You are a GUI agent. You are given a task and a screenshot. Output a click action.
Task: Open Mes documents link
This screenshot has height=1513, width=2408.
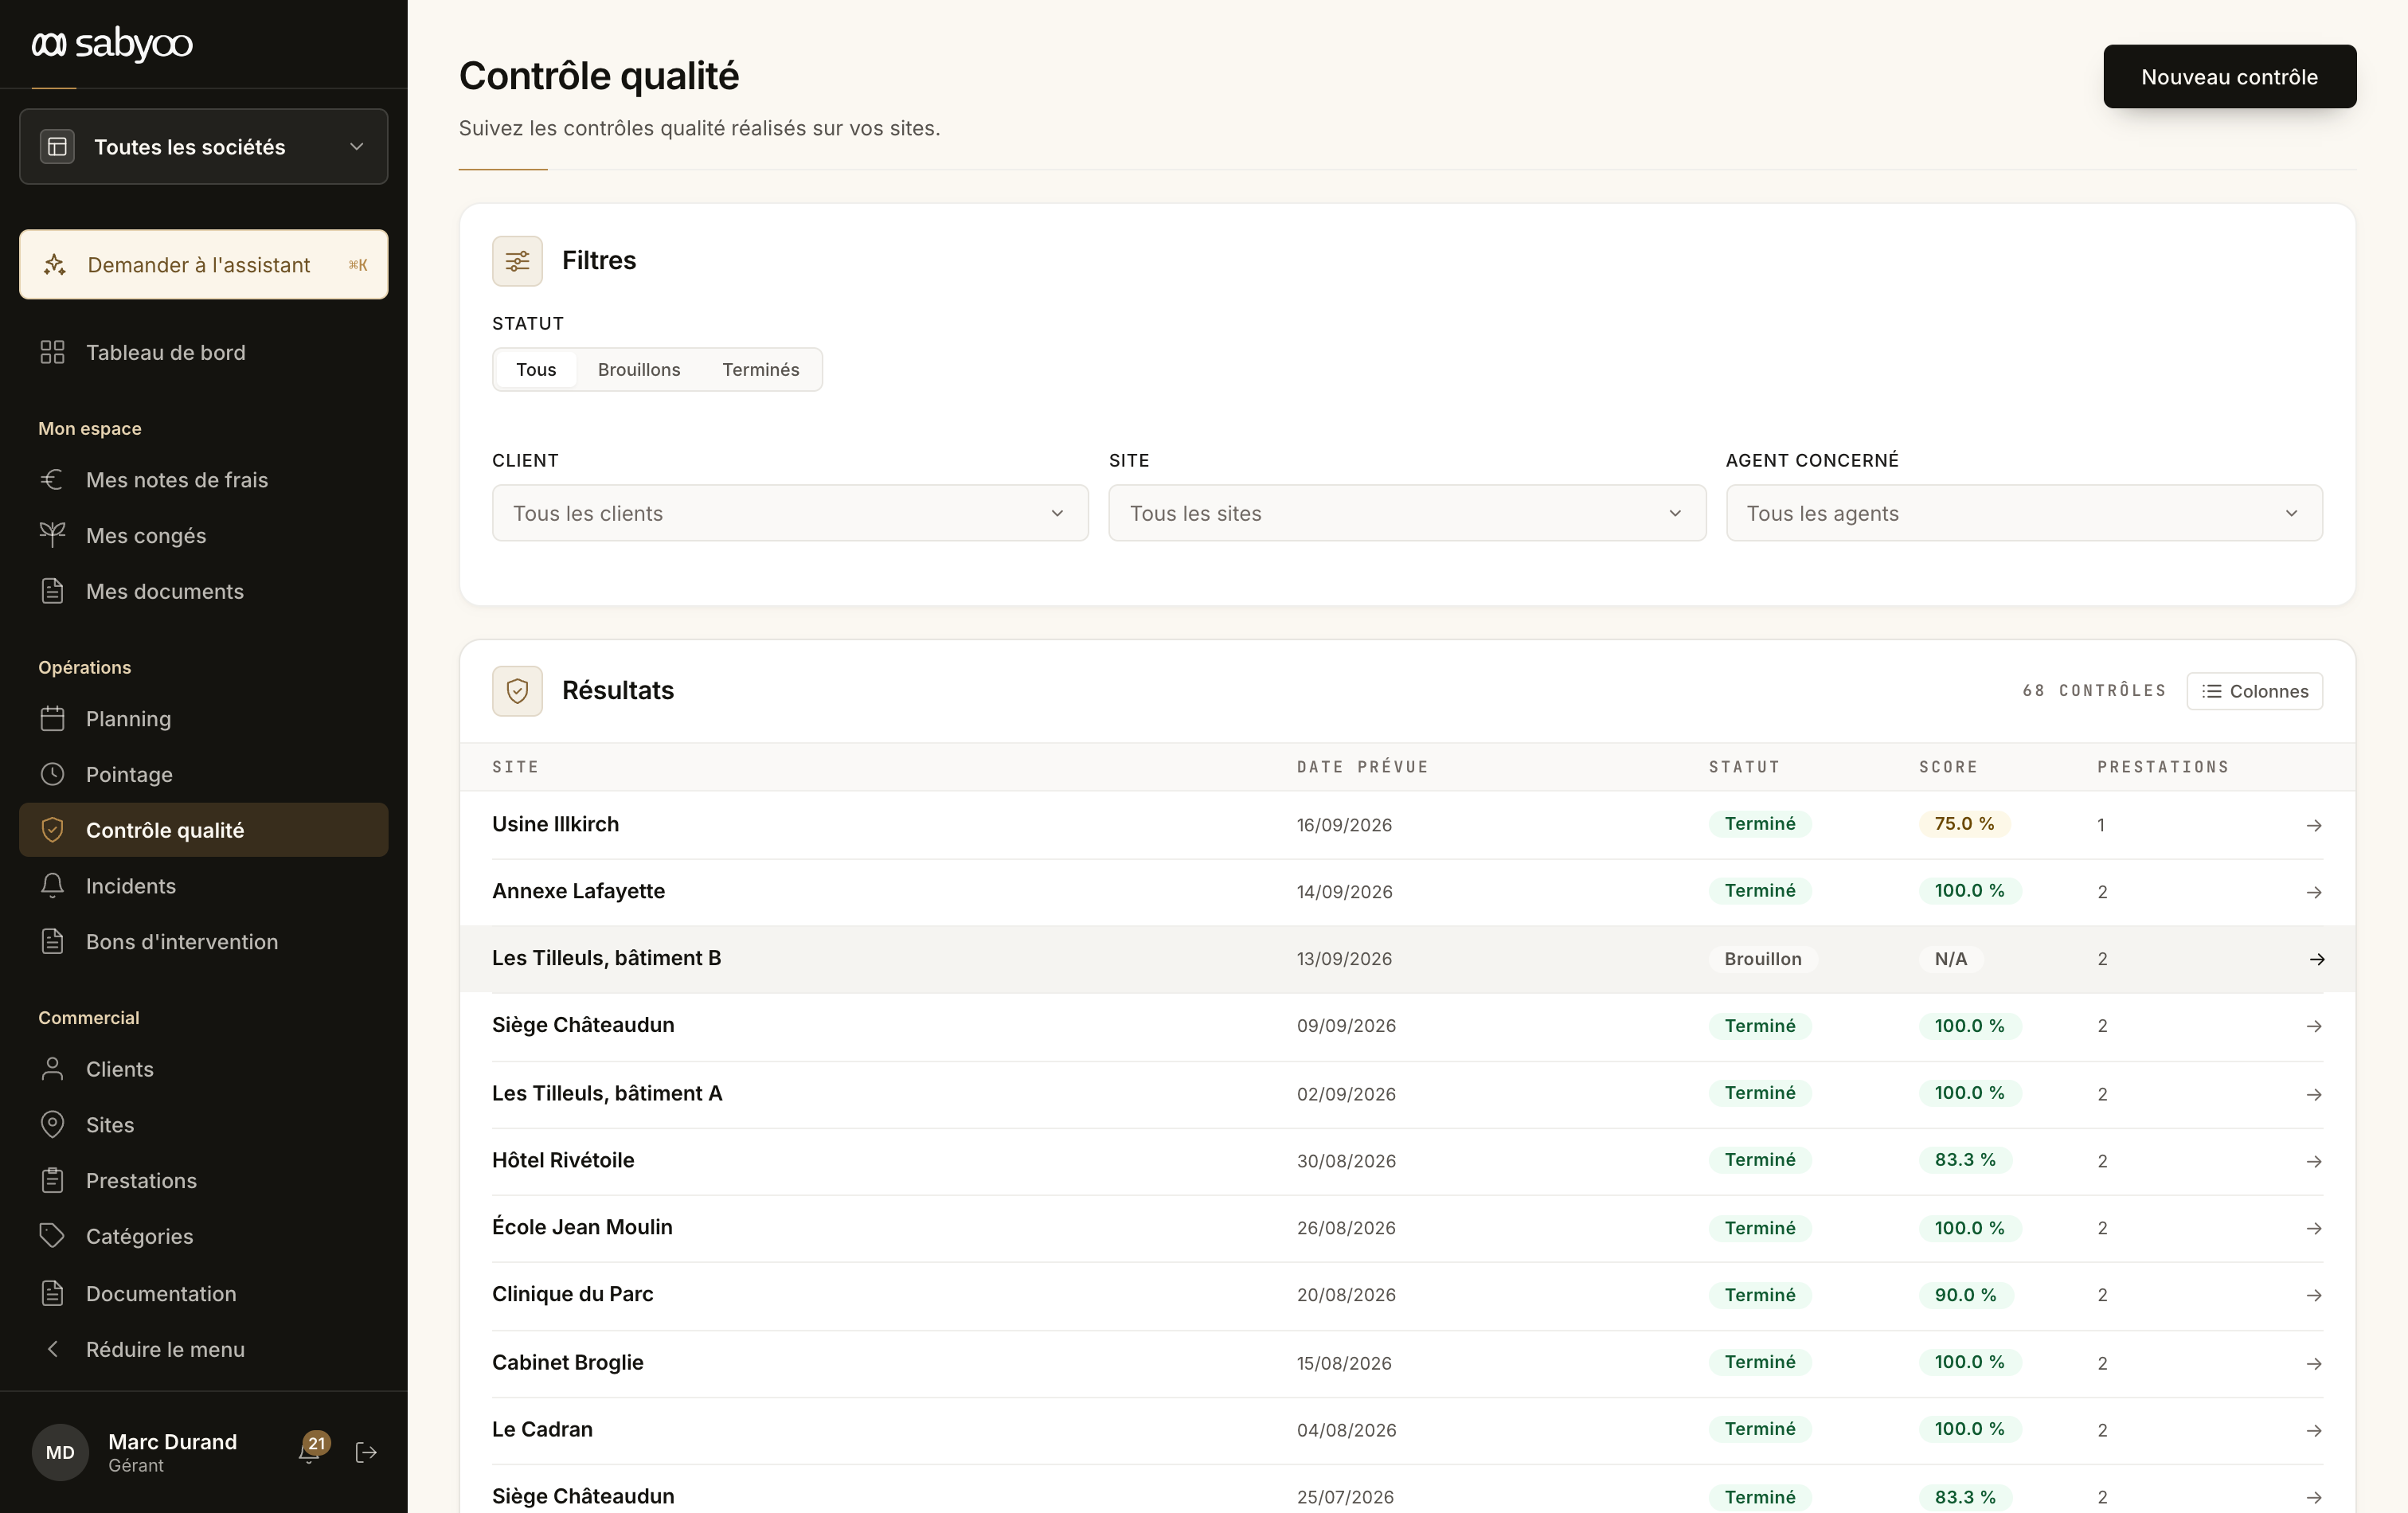(203, 590)
